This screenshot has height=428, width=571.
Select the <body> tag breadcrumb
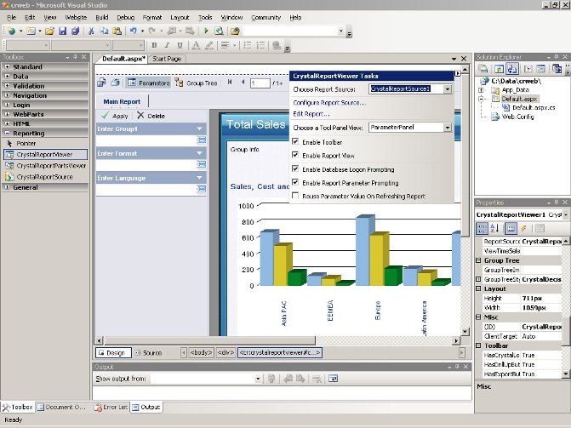coord(201,352)
